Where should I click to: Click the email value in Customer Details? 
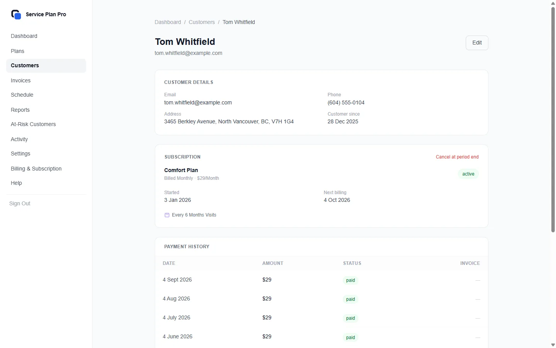[x=198, y=102]
